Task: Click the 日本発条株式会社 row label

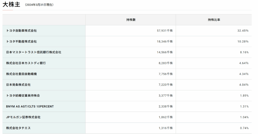Action: click(18, 85)
